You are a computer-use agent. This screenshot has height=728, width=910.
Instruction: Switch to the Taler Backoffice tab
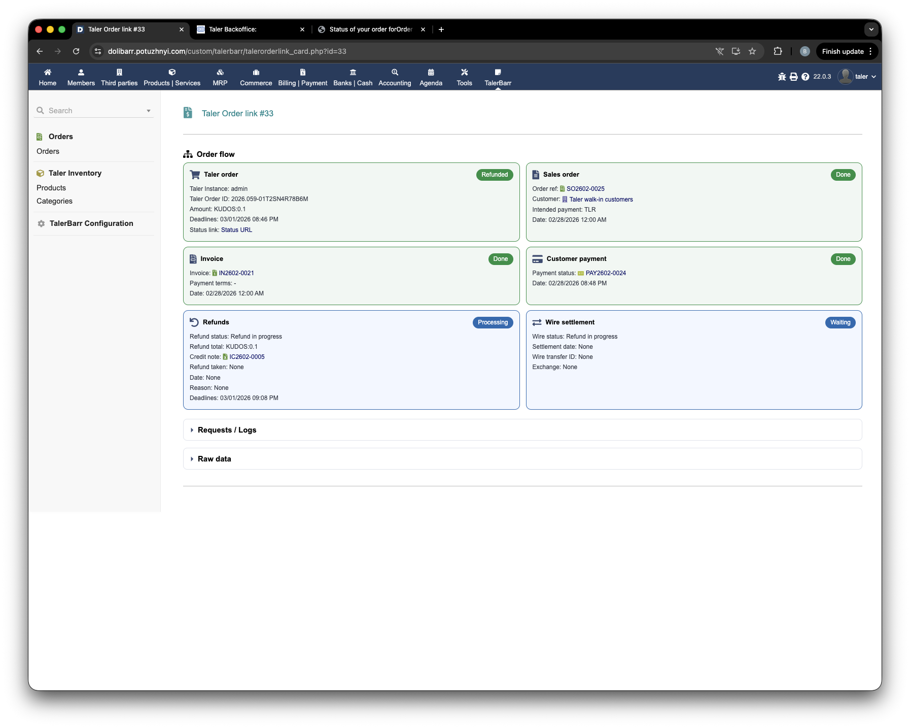point(251,29)
